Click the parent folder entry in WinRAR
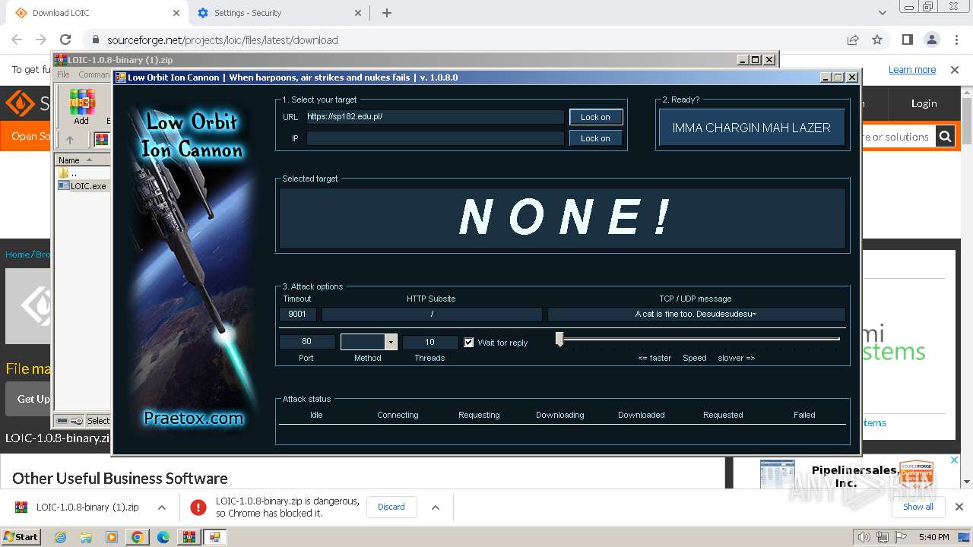The image size is (973, 547). coord(68,173)
